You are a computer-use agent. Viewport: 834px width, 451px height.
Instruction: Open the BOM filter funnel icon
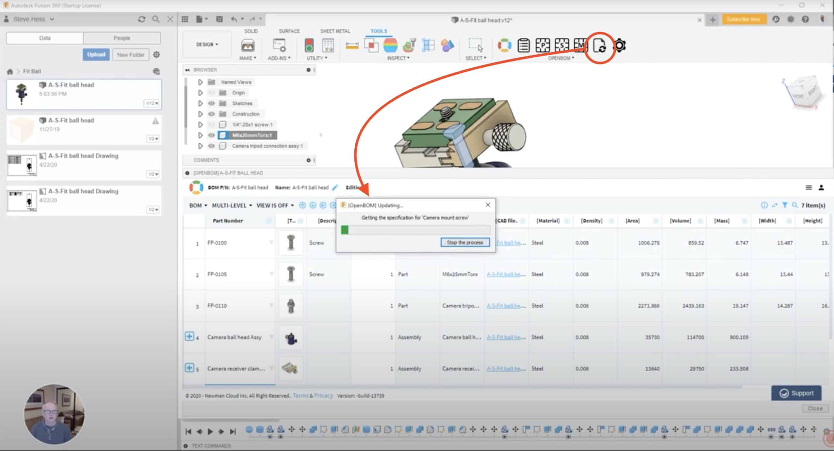785,205
